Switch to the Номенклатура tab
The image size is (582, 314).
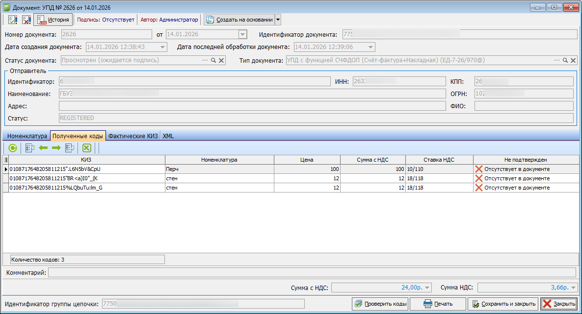(x=27, y=136)
